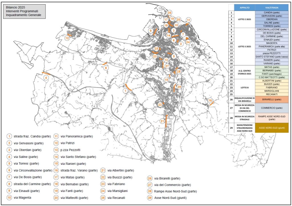Click map marker 16 on the eastern side

point(210,100)
